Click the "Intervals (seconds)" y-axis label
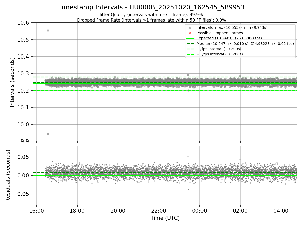The height and width of the screenshot is (227, 303). [x=12, y=82]
